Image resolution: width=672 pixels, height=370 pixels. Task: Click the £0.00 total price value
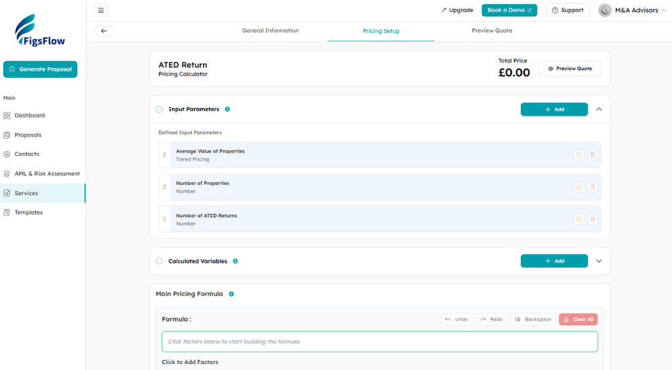pyautogui.click(x=514, y=73)
